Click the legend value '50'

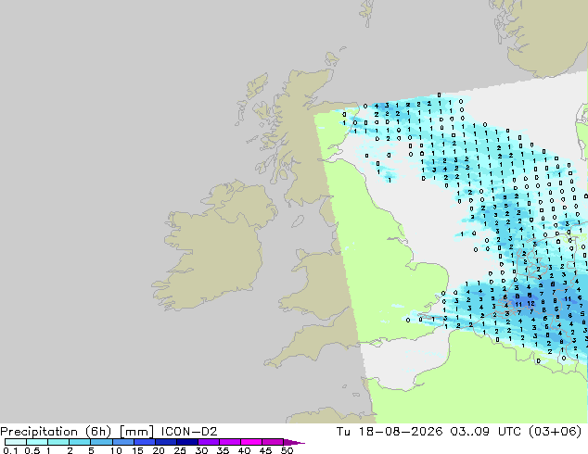coord(288,450)
